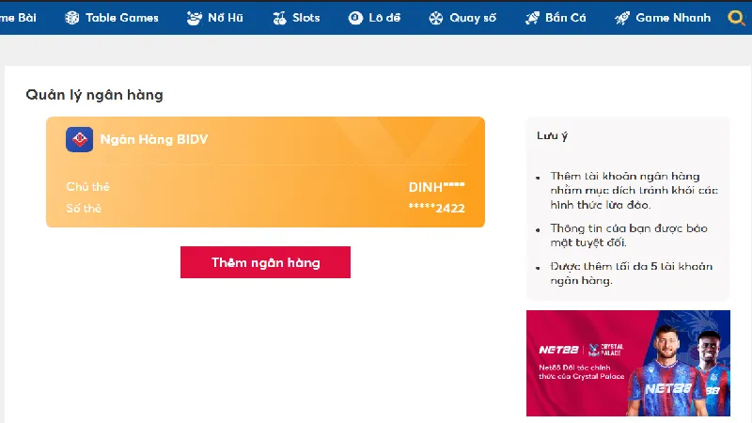The width and height of the screenshot is (752, 423).
Task: Click the Table Games poker chip icon
Action: 72,18
